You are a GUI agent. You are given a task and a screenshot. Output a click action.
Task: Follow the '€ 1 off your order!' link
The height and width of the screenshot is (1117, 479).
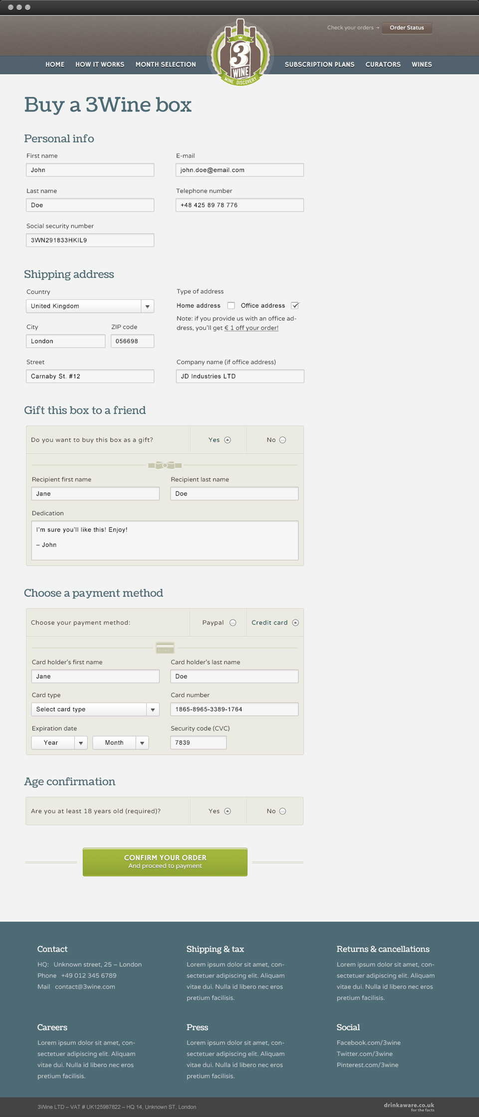click(x=251, y=328)
